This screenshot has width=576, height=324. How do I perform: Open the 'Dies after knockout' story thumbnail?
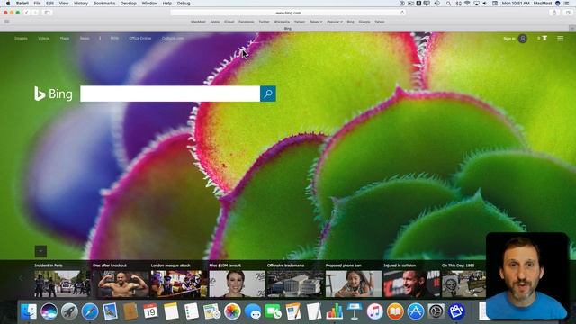click(x=121, y=283)
